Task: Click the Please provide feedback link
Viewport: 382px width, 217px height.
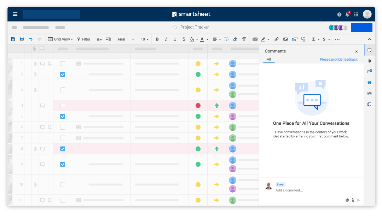Action: (338, 60)
